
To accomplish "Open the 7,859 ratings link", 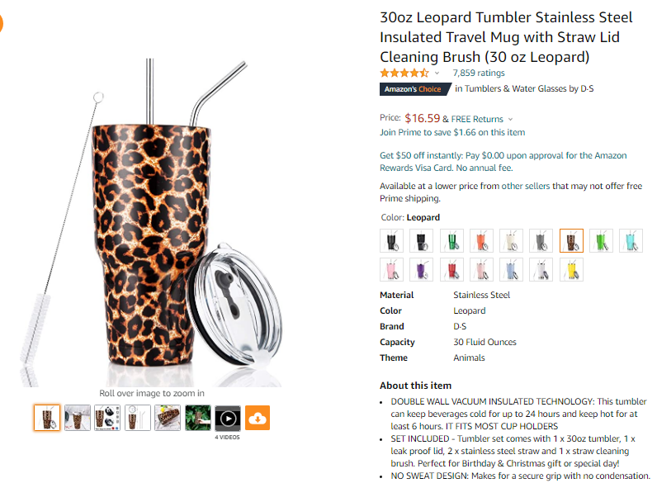I will pos(479,73).
